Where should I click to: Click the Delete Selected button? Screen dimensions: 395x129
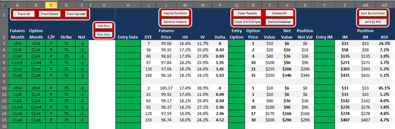click(279, 22)
